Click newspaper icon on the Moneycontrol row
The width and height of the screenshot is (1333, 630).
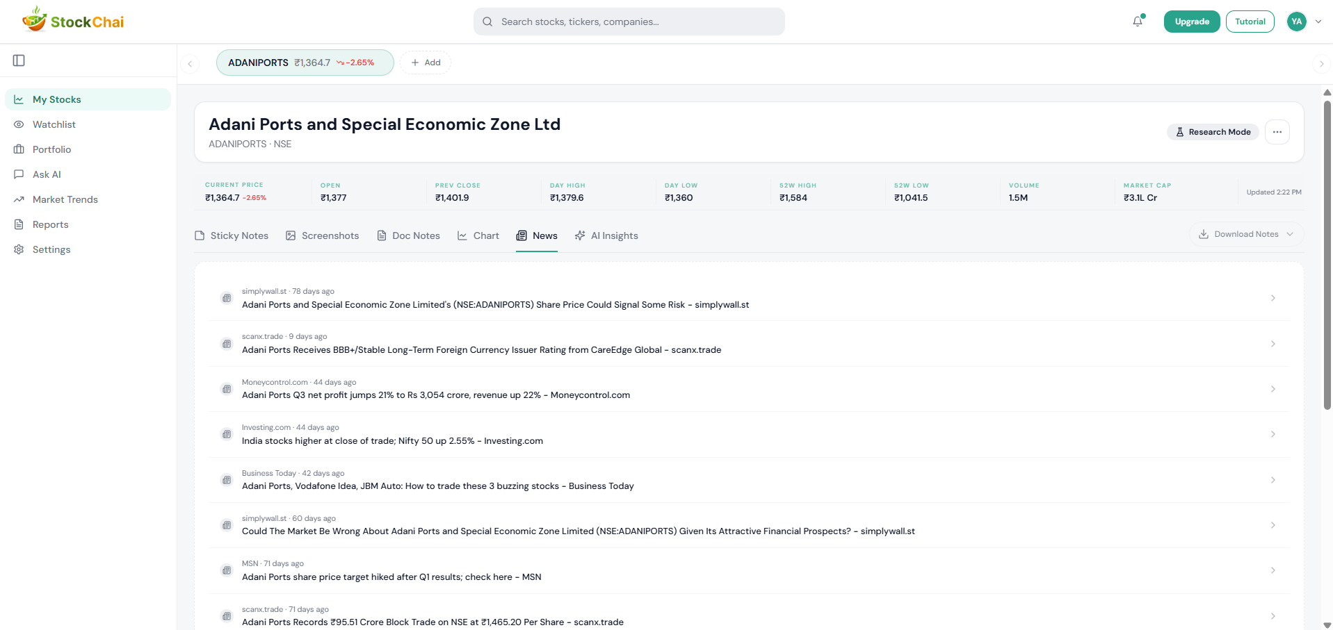227,389
